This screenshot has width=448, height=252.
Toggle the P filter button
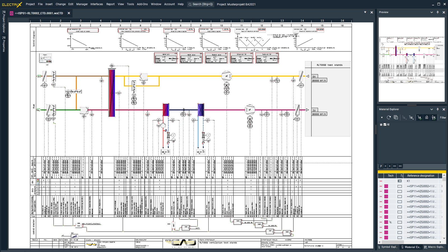pos(381,166)
